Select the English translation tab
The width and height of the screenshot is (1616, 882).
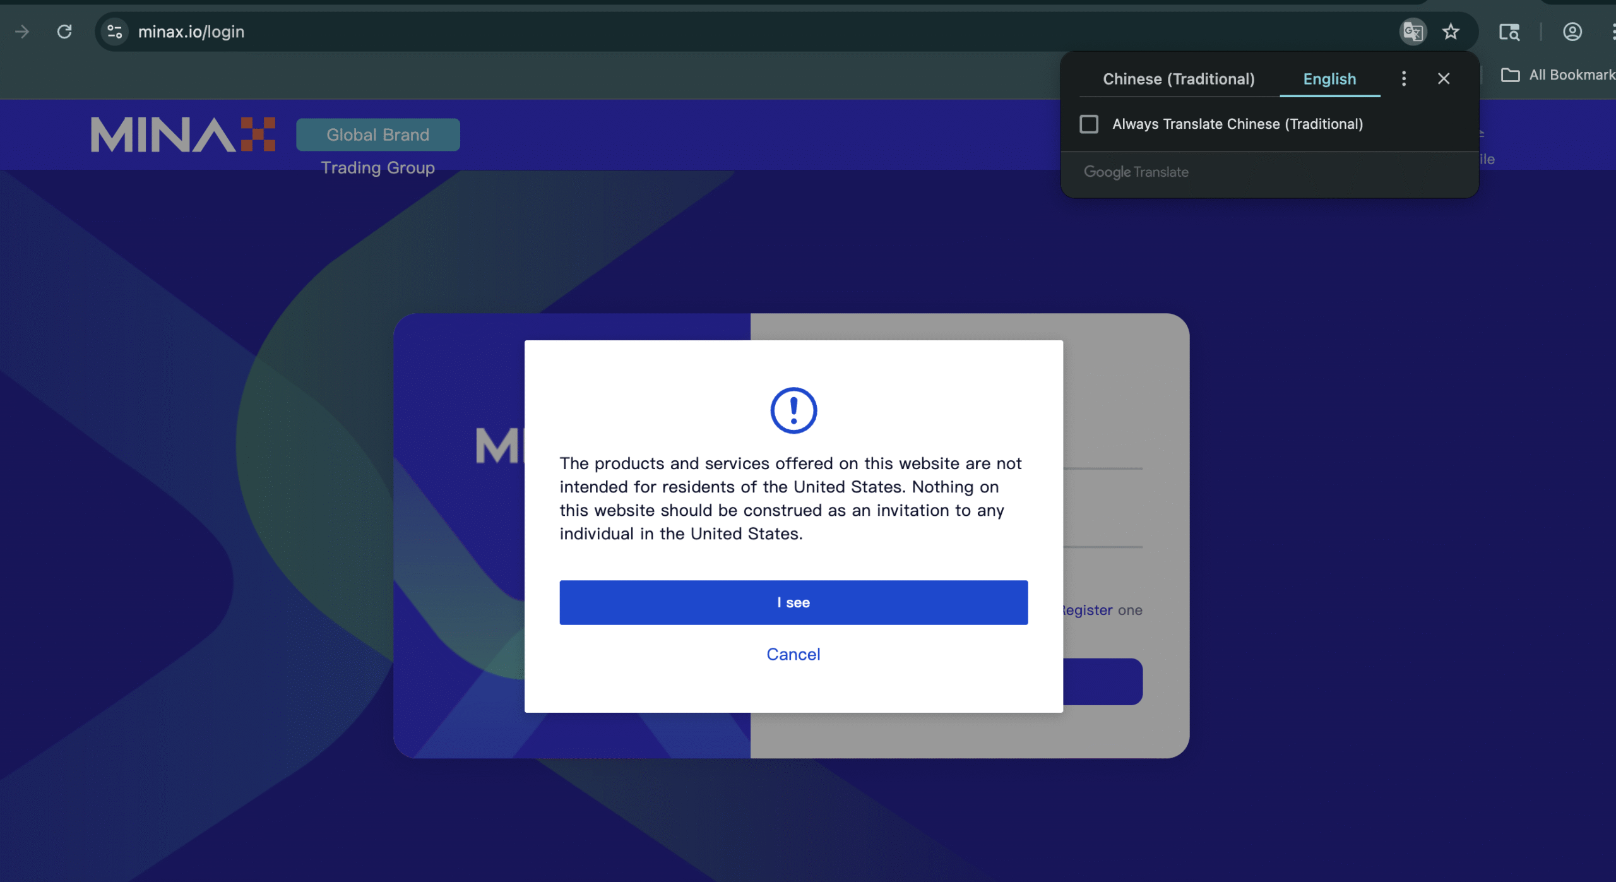click(1329, 79)
